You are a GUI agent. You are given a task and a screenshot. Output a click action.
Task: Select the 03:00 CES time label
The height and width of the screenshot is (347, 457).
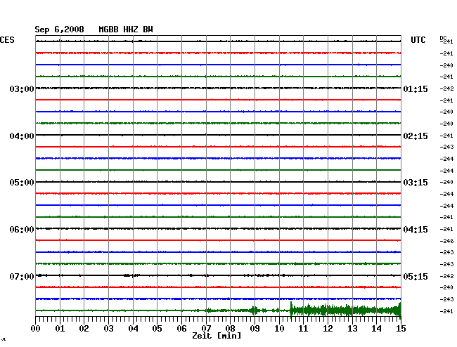[x=22, y=89]
